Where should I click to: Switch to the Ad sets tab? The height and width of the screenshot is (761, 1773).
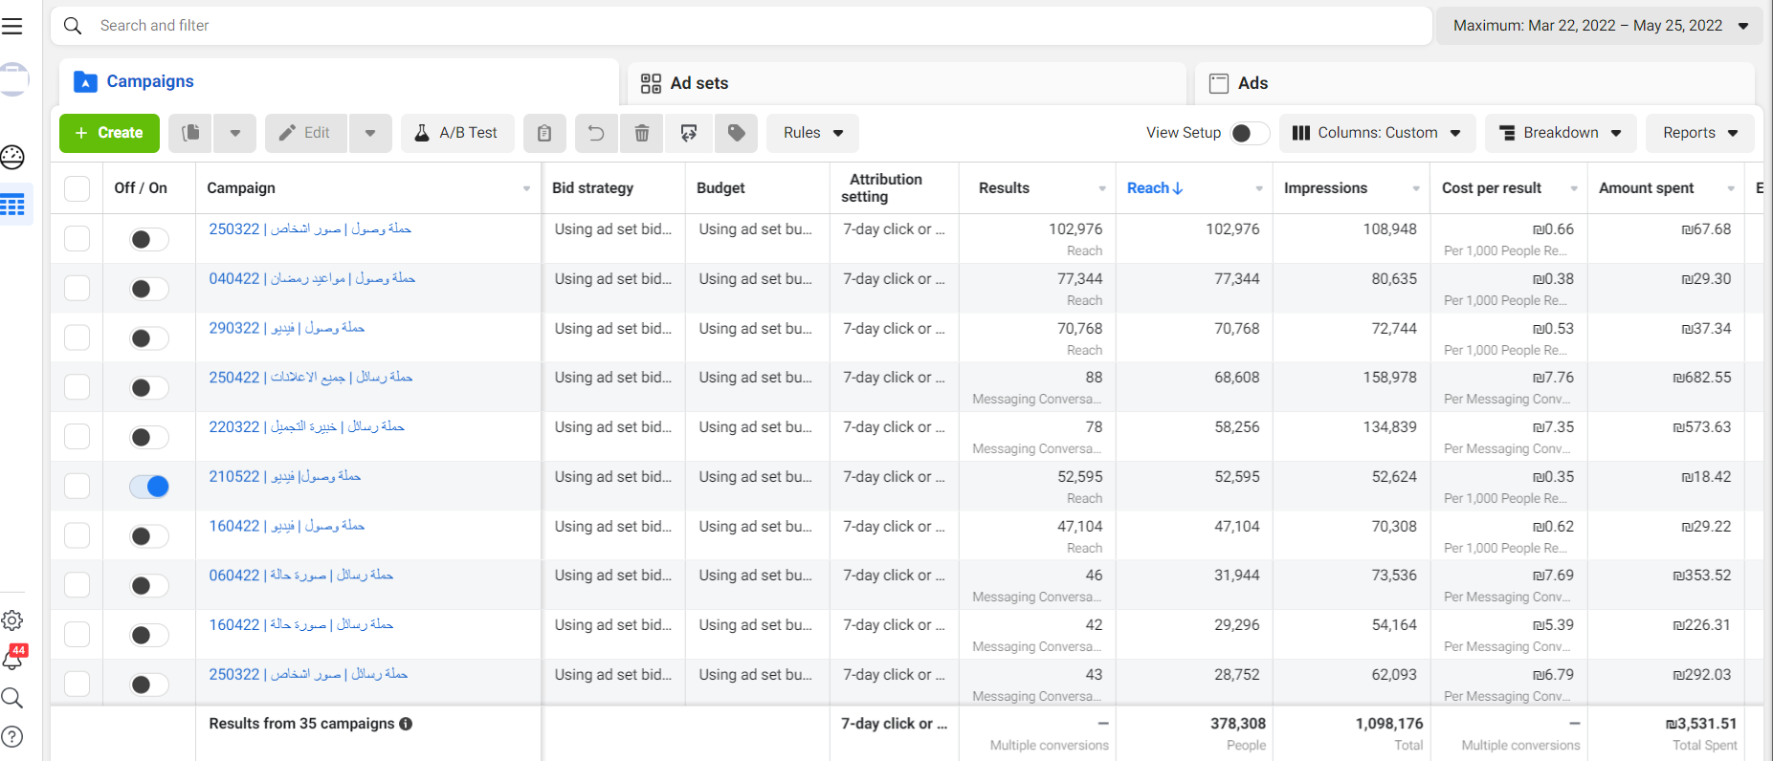pos(685,83)
